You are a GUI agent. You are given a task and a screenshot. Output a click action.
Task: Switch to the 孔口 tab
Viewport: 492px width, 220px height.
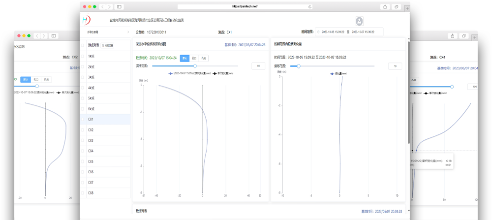194,58
